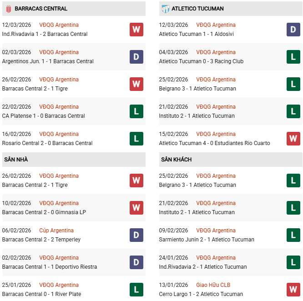This screenshot has height=301, width=303.
Task: Click D badge beside Argentinos Jun. 1 - 1 match
Action: point(136,57)
